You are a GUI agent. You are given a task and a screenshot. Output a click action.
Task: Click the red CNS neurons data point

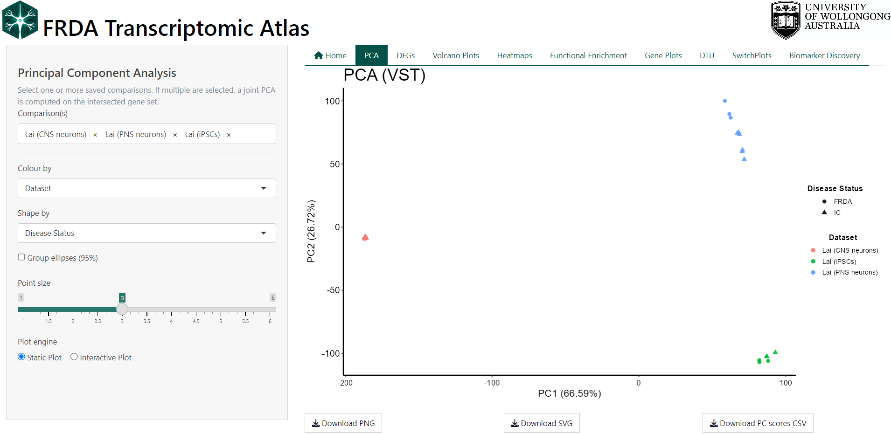pos(365,238)
